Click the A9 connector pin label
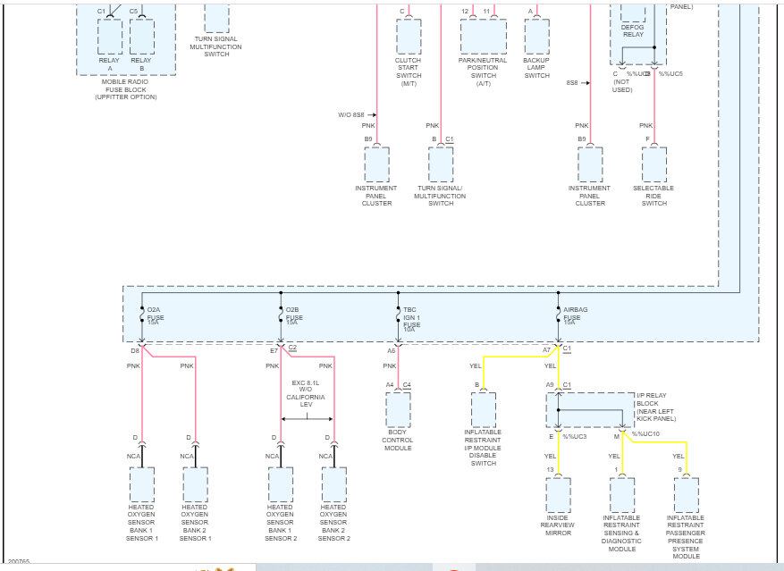This screenshot has height=571, width=784. [550, 385]
